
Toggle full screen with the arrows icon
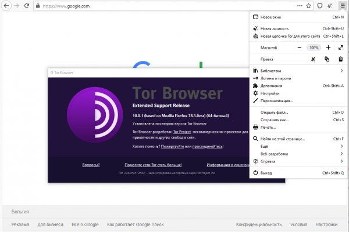341,47
